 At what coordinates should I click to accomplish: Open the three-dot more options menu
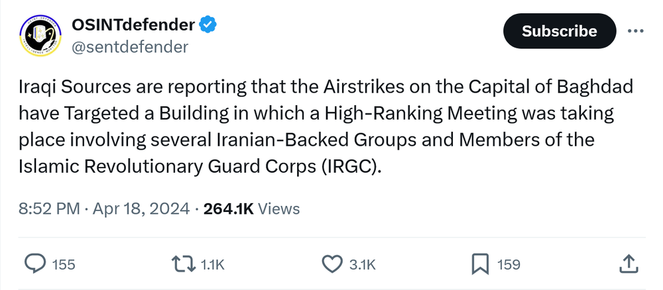point(636,32)
